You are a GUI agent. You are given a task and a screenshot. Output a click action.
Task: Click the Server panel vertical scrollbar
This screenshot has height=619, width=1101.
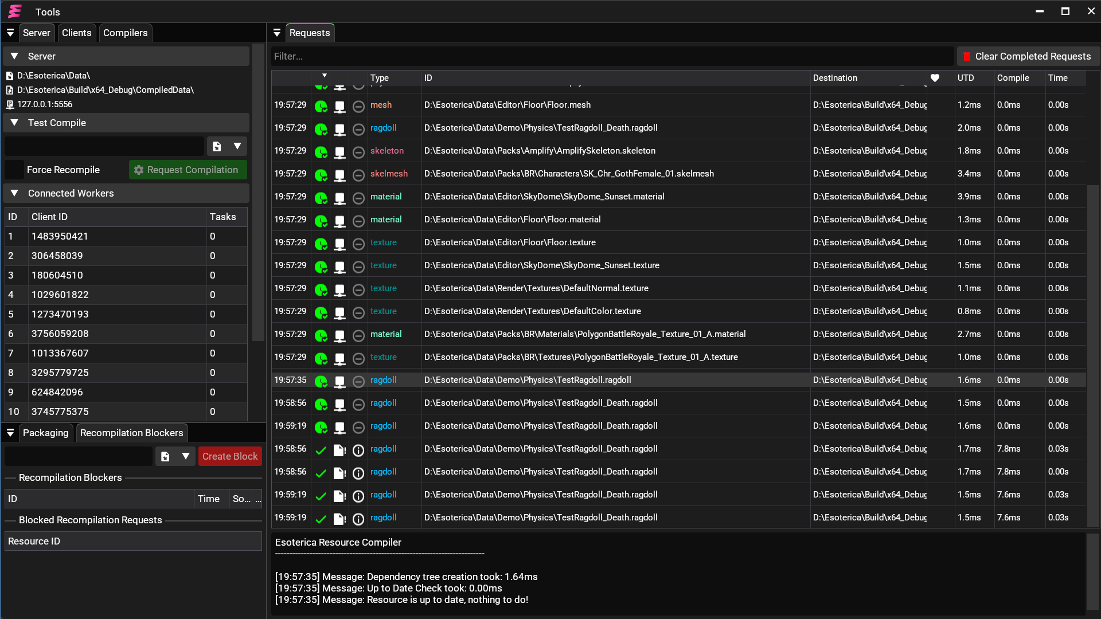tap(258, 192)
